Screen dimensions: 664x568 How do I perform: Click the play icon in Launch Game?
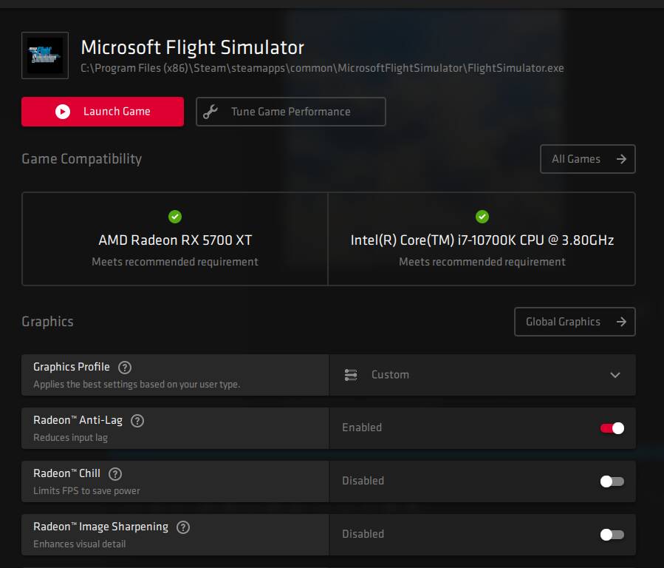pyautogui.click(x=63, y=112)
